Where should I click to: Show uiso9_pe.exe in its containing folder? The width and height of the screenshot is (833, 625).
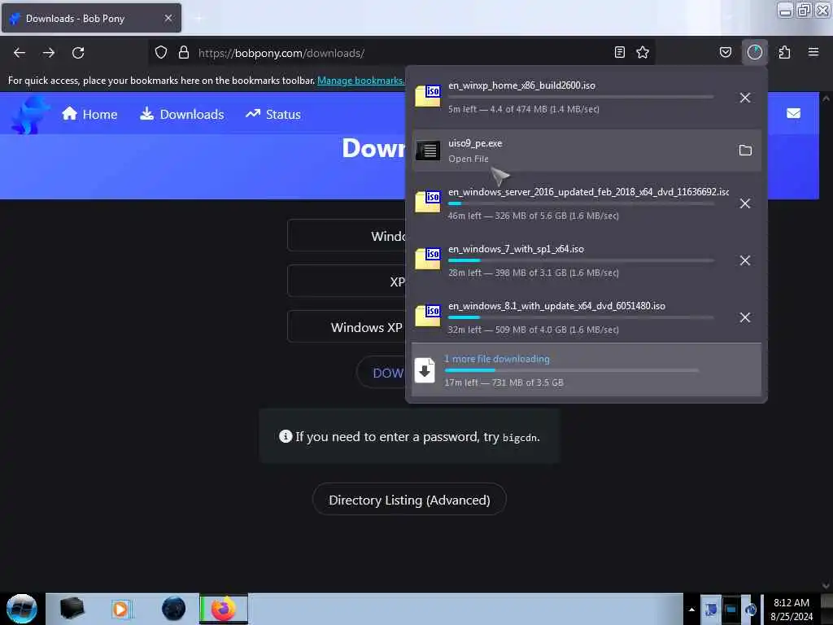[x=745, y=151]
